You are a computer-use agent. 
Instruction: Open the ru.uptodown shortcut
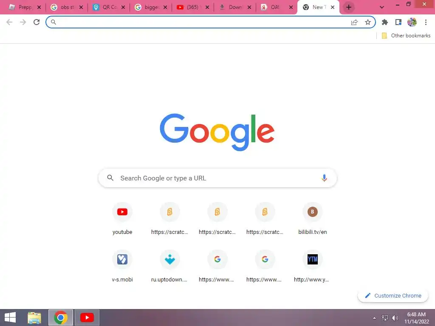(x=170, y=266)
